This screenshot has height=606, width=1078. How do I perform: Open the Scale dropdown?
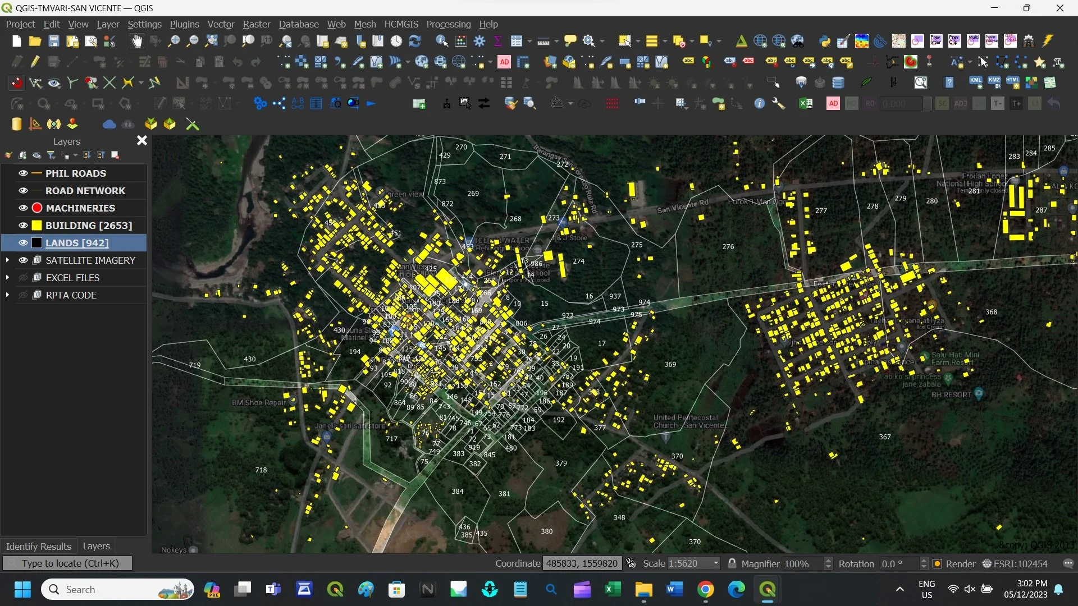point(716,564)
